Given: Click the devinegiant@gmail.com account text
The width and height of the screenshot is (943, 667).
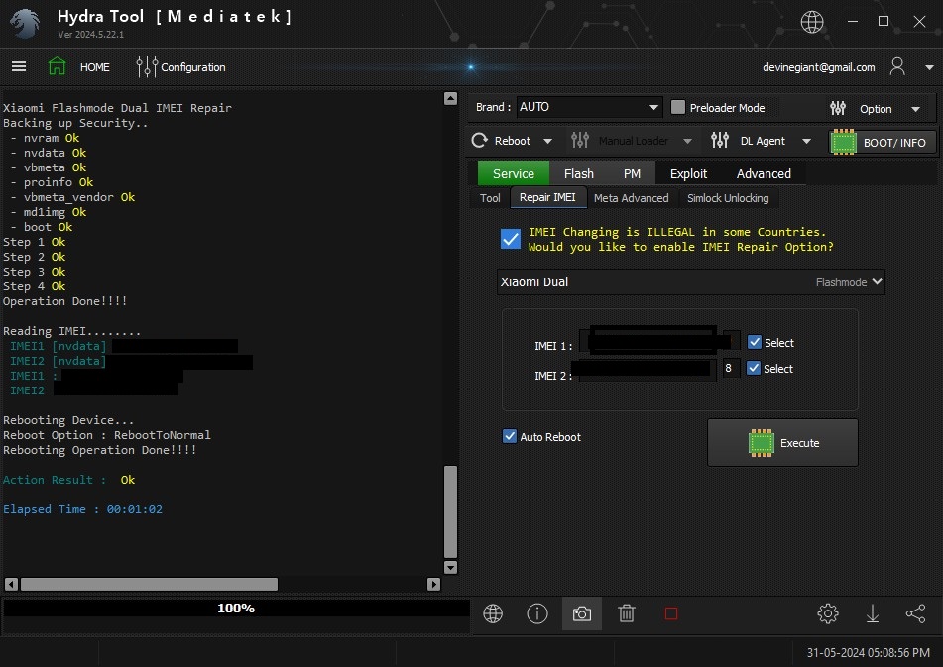Looking at the screenshot, I should (x=818, y=67).
